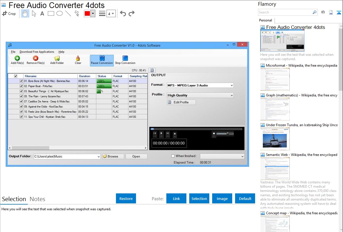Click the Edit Profile button
Screen dimensions: 343x232
[181, 102]
